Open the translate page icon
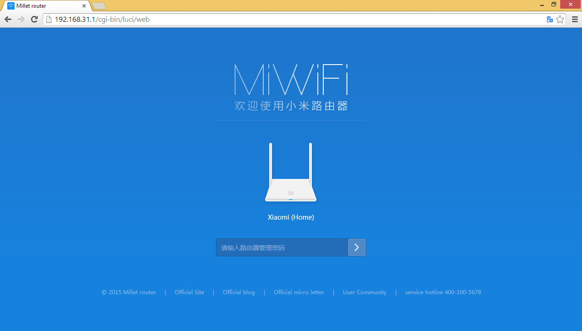Viewport: 582px width, 331px height. click(550, 20)
